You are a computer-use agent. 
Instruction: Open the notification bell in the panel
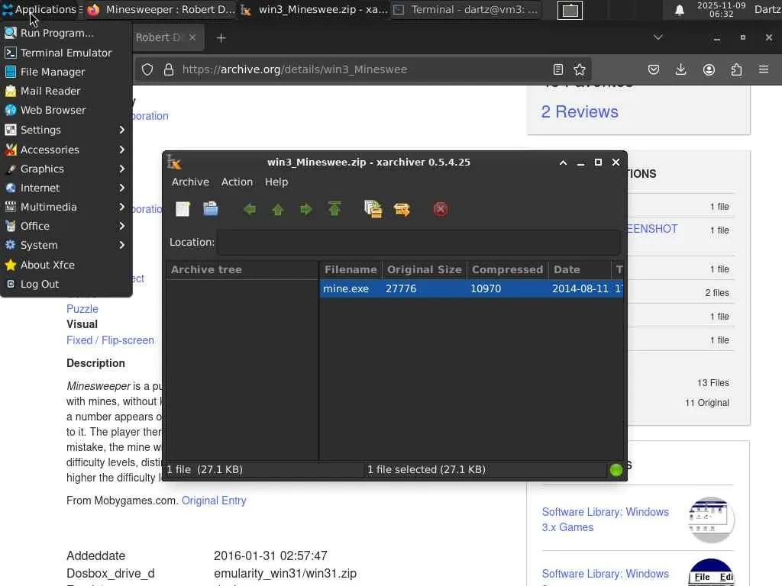pyautogui.click(x=679, y=10)
